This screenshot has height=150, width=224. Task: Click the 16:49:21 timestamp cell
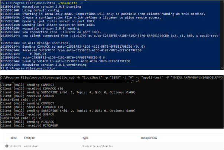[x=15, y=146]
